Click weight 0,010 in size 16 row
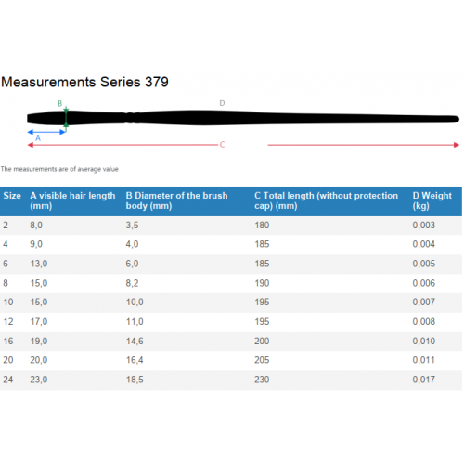464x464 pixels. 424,341
